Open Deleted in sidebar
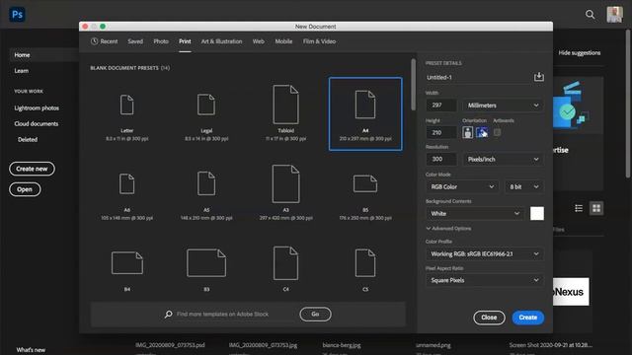This screenshot has height=355, width=632. pos(28,140)
